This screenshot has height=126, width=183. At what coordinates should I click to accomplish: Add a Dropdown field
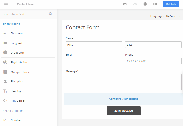pos(28,53)
